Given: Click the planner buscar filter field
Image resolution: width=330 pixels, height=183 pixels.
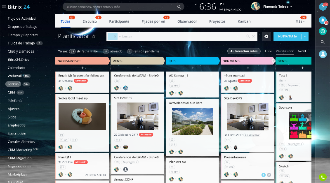Looking at the screenshot, I should click(182, 36).
